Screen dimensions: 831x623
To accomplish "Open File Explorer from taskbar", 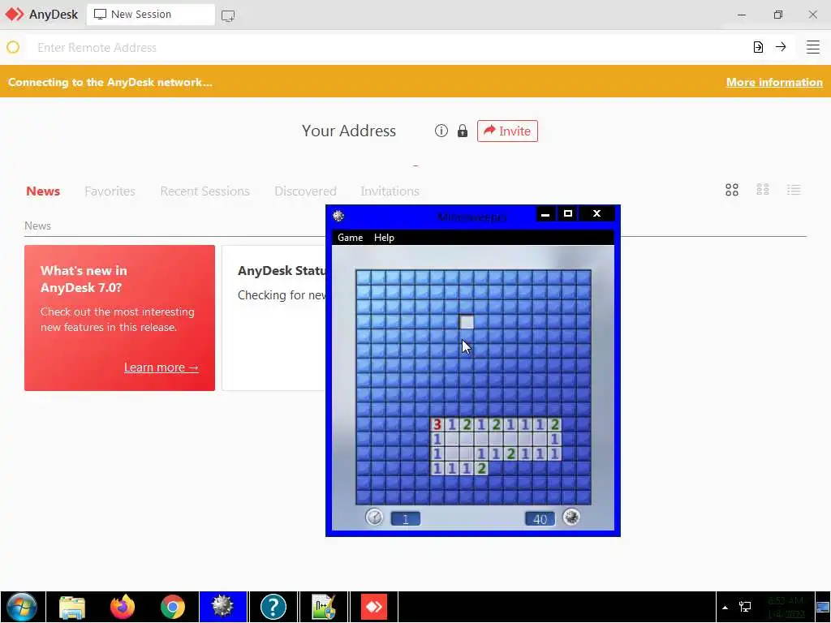I will [x=72, y=607].
